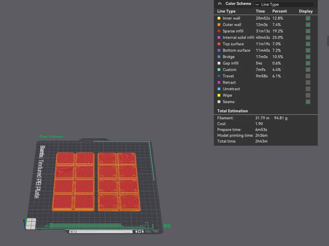The image size is (329, 246).
Task: Click the Top Covers plate name label
Action: 51,137
